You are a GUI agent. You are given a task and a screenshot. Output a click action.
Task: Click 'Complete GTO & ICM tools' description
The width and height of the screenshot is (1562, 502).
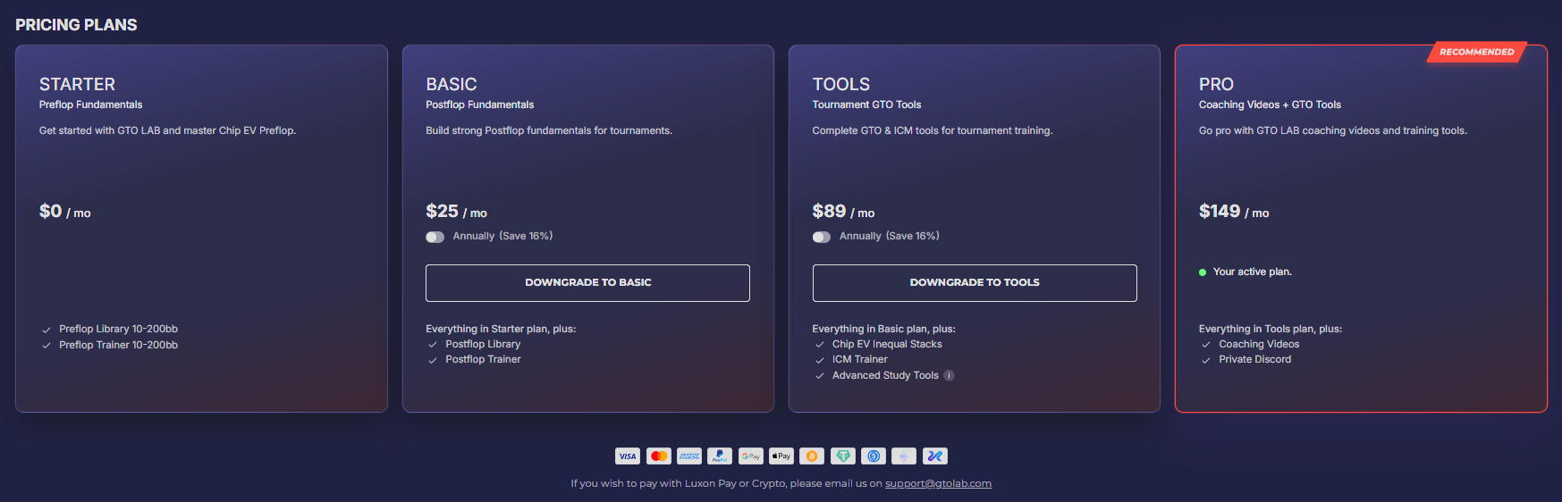933,130
